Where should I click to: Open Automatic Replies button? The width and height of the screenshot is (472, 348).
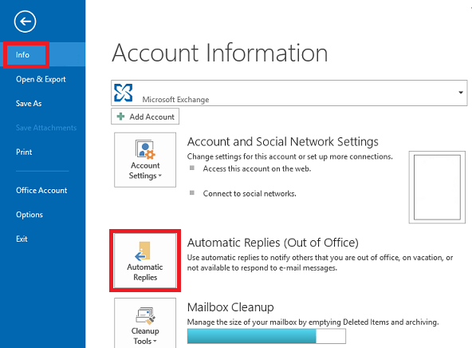[x=145, y=261]
